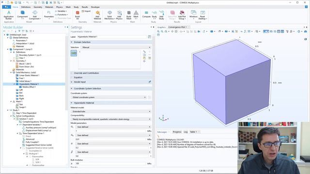Select Step 1: Time Dependent node
This screenshot has height=174, width=310.
point(26,113)
